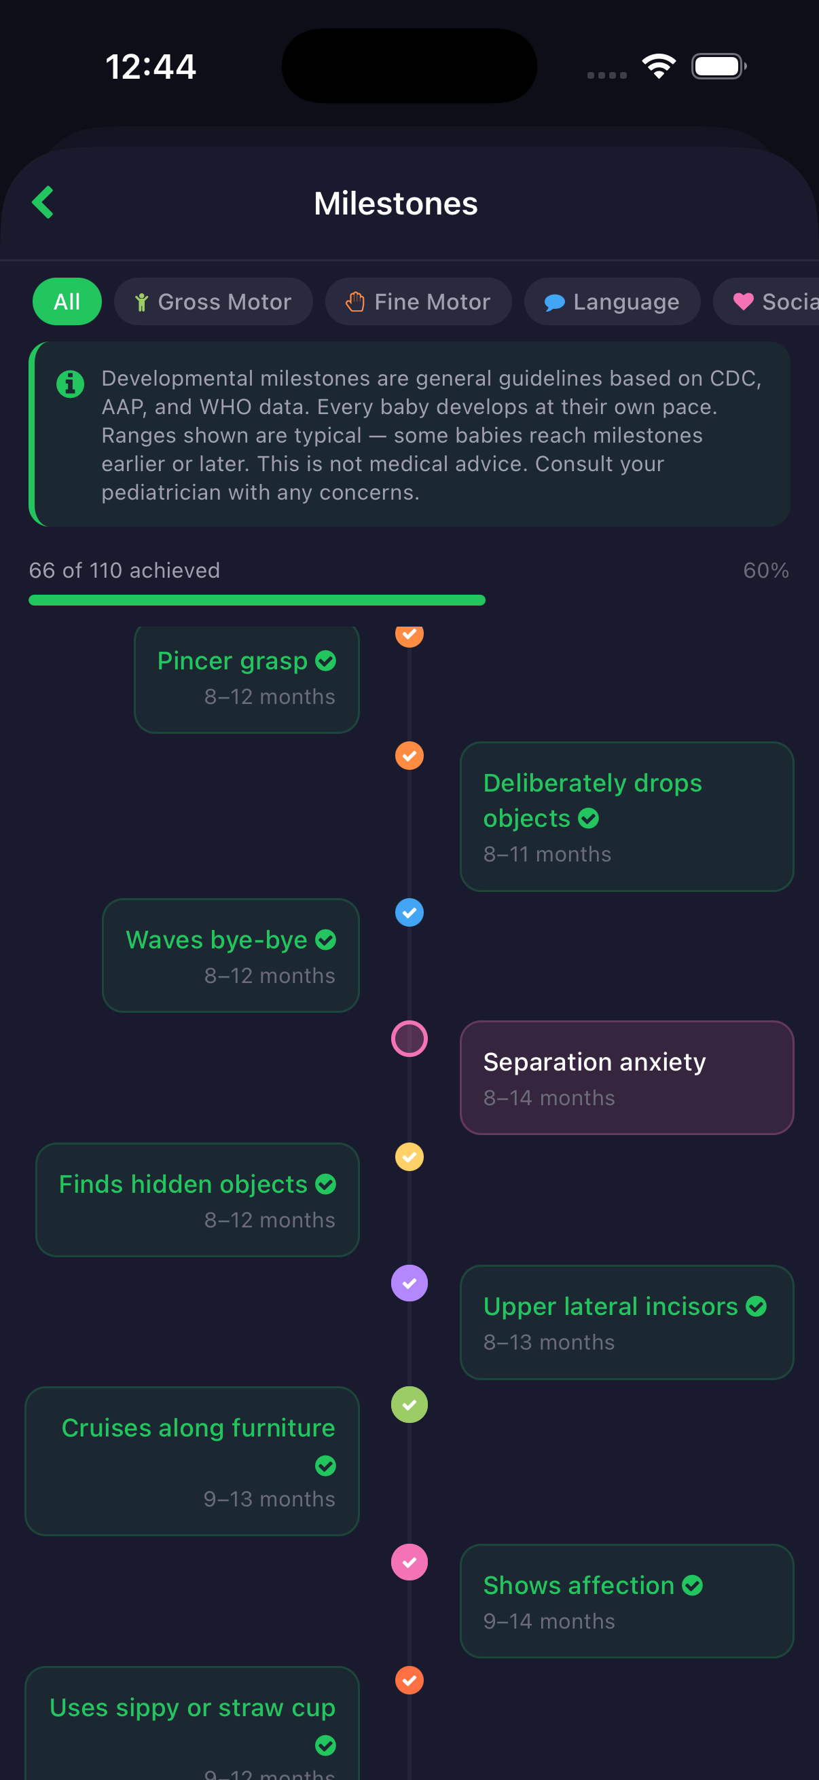Toggle the Finds hidden objects yellow marker
This screenshot has width=819, height=1780.
click(409, 1157)
